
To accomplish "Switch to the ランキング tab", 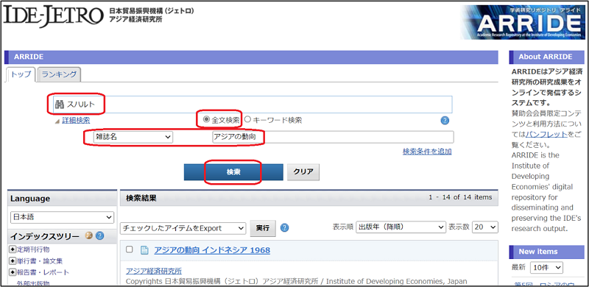I will [x=60, y=74].
